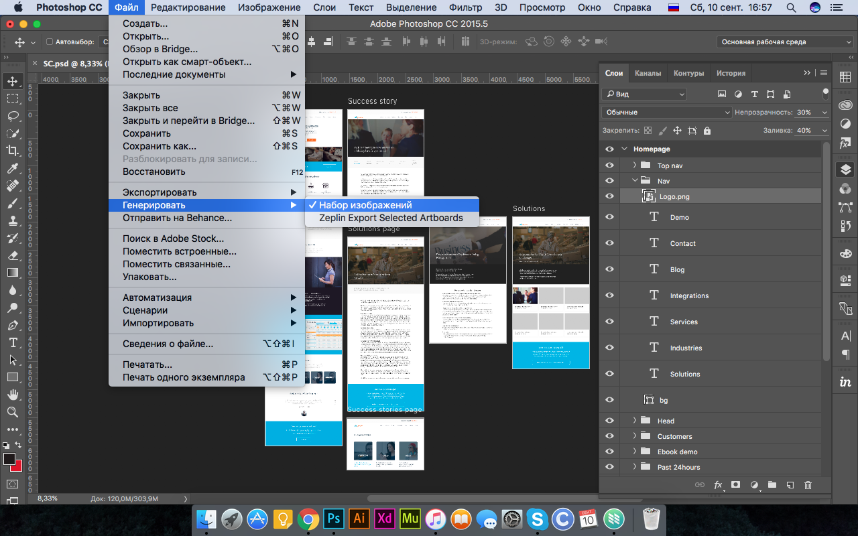Screen dimensions: 858x536
Task: Hide the Blog text layer
Action: click(609, 269)
